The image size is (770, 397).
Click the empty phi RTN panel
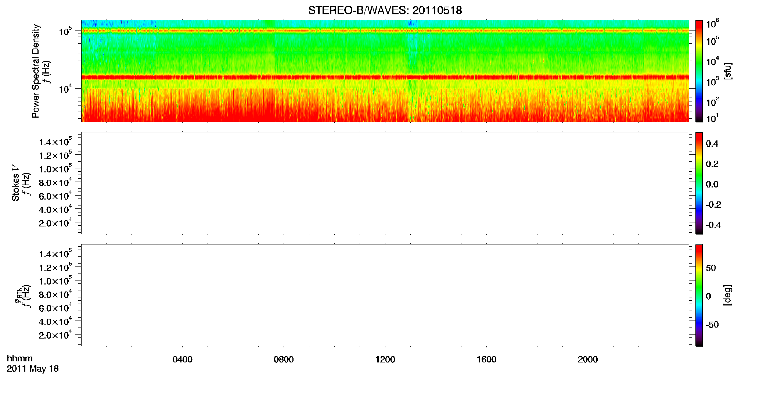[x=385, y=295]
